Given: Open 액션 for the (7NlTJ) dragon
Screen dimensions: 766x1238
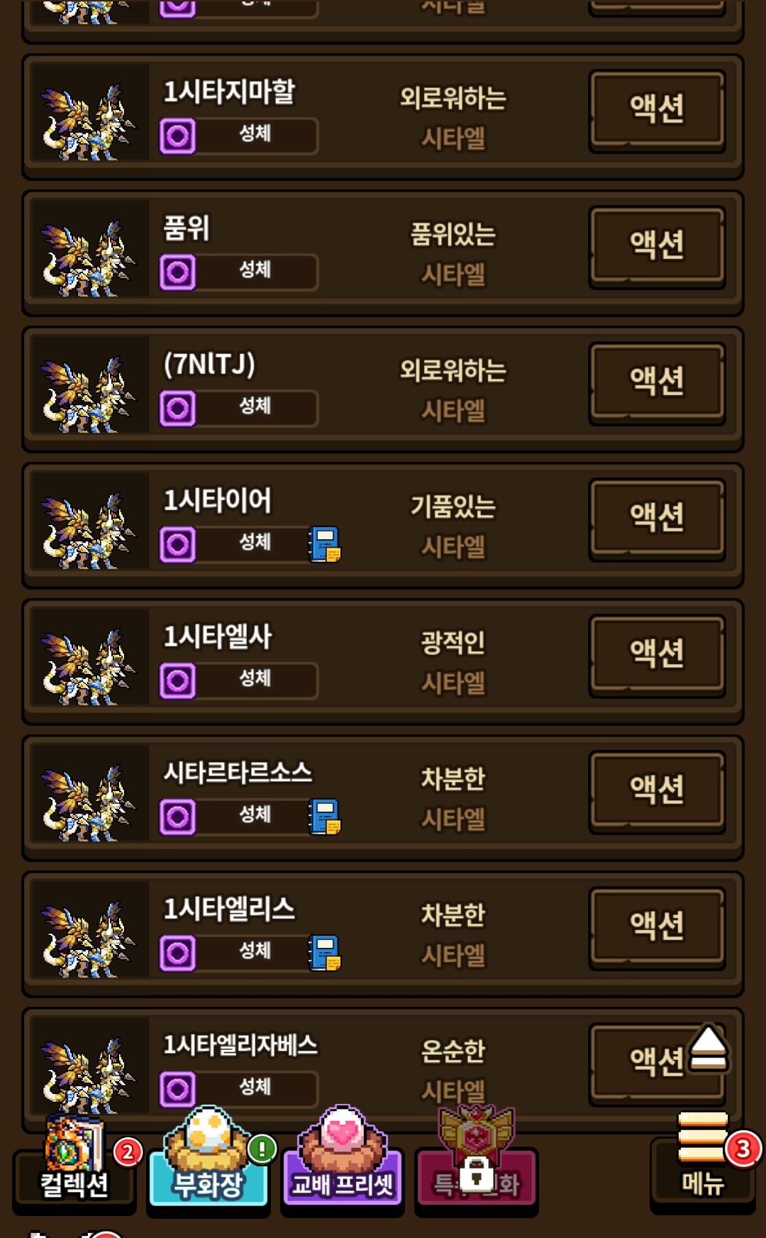Looking at the screenshot, I should tap(657, 383).
